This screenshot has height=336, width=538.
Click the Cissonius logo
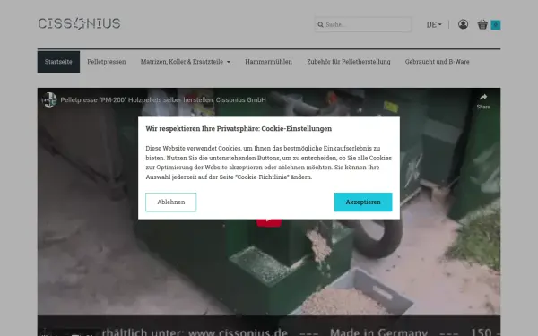pos(79,23)
